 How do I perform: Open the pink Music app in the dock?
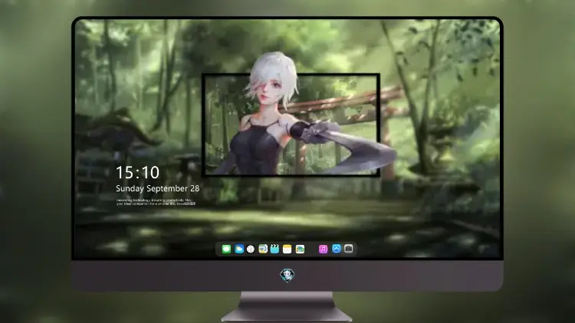[x=323, y=250]
